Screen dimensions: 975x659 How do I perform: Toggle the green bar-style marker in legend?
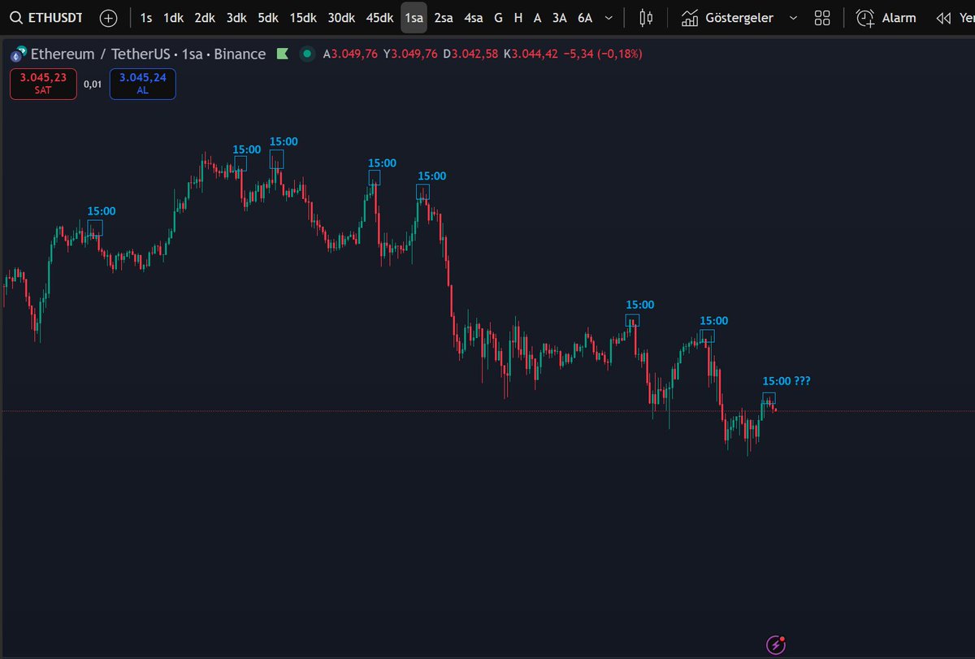coord(282,54)
